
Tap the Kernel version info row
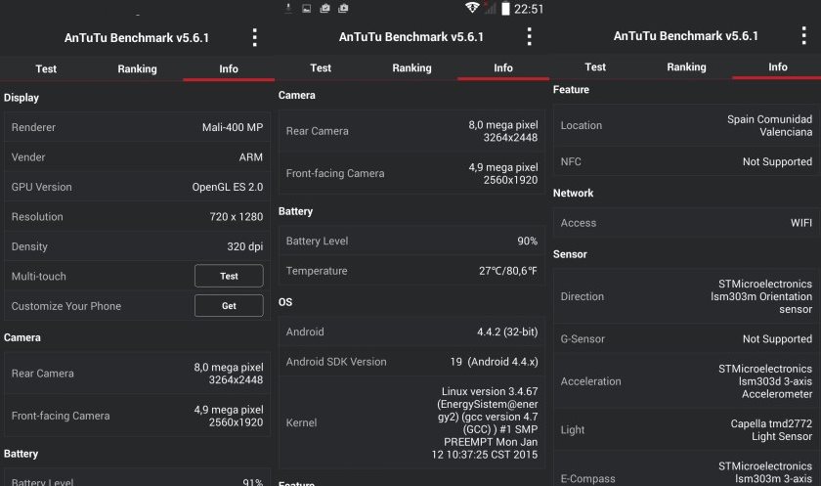tap(411, 423)
